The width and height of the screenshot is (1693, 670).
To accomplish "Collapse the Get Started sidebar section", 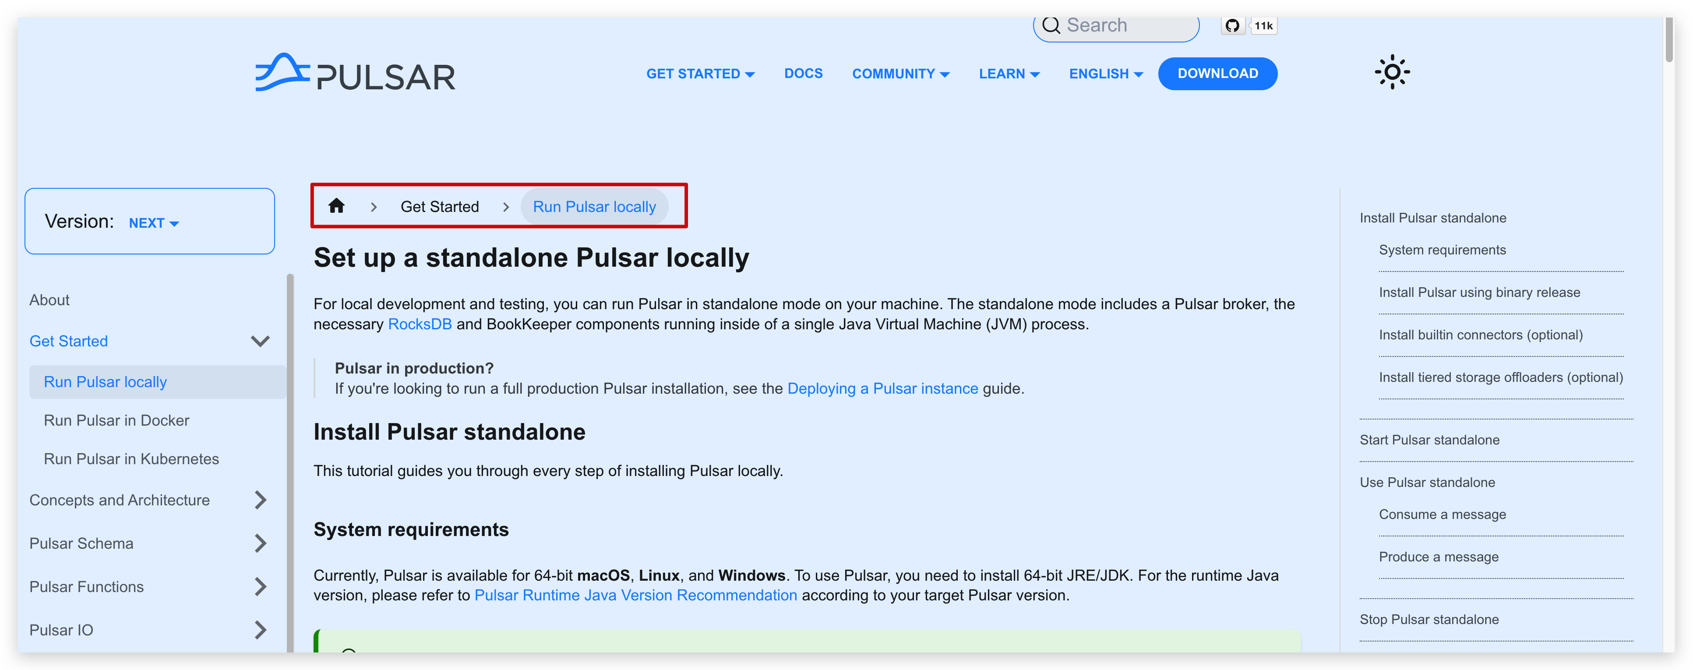I will click(x=259, y=341).
